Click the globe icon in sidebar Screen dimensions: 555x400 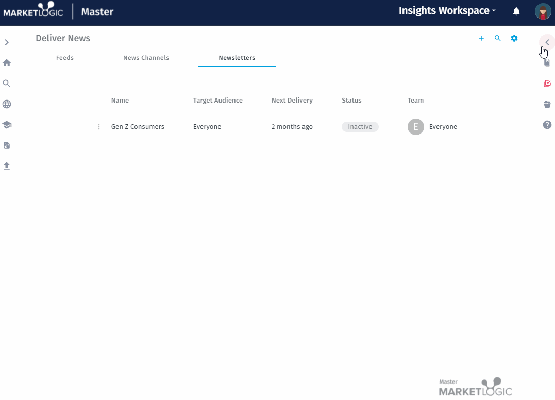[x=7, y=104]
